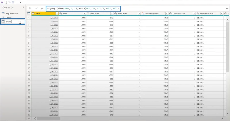230x121 pixels.
Task: Select the YearCompleted column header
Action: click(x=152, y=14)
